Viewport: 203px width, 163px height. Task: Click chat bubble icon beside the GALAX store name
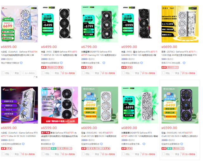[53, 144]
